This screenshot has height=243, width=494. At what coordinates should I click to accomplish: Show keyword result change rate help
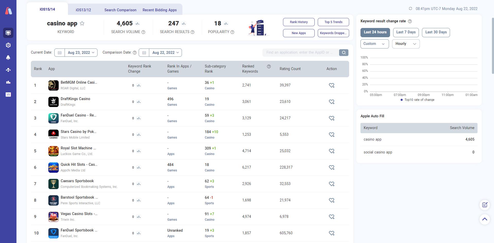click(x=410, y=21)
